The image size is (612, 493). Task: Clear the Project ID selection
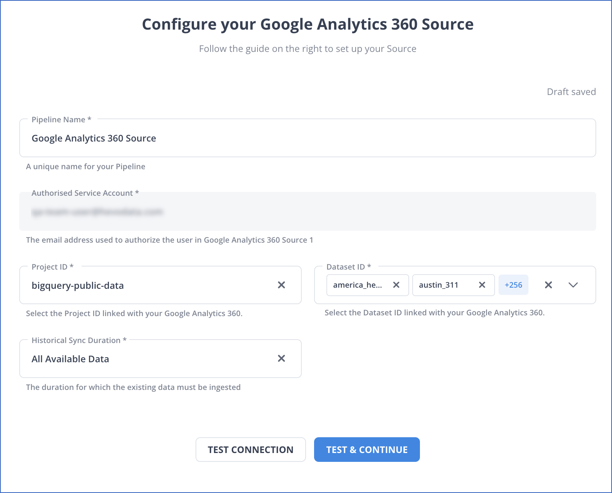tap(281, 285)
